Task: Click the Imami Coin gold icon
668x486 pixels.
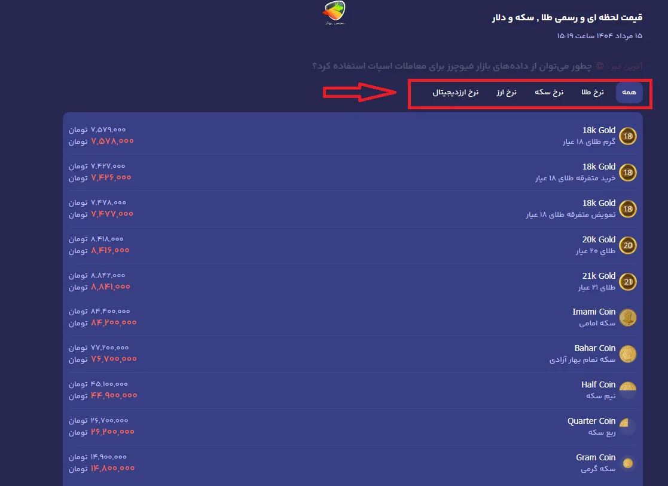Action: 628,318
